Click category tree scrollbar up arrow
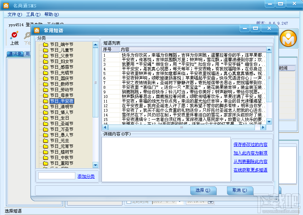The height and width of the screenshot is (215, 303). point(95,45)
